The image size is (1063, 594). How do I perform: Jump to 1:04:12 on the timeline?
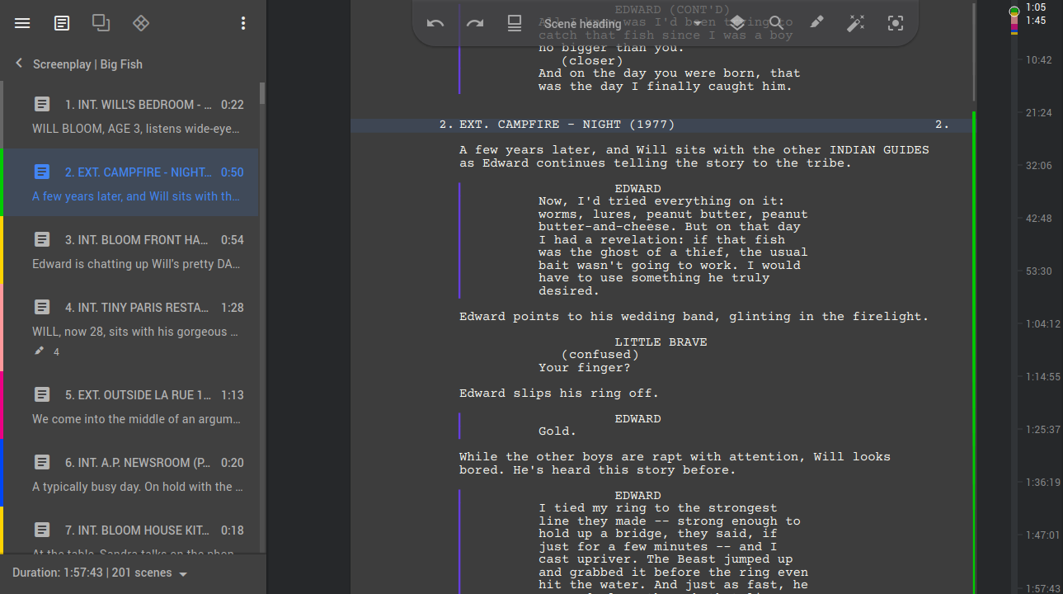pos(1042,324)
